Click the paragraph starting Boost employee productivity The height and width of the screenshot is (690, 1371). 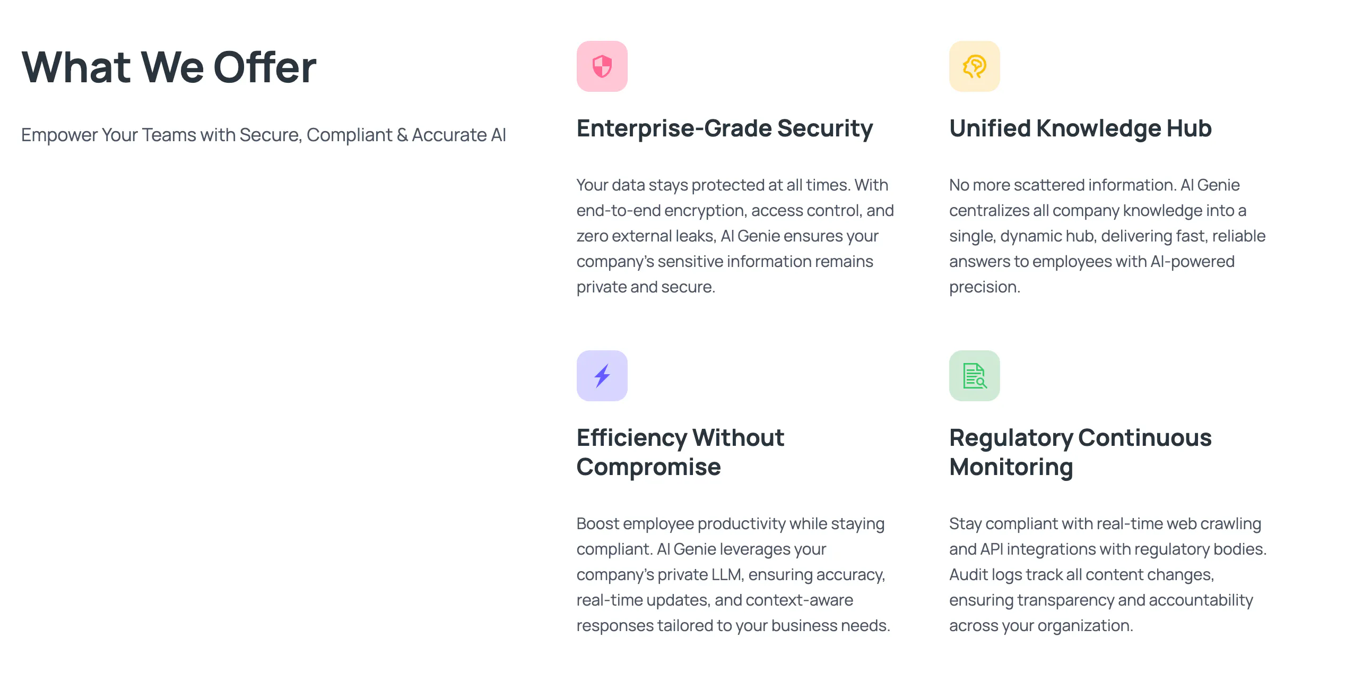pos(733,574)
